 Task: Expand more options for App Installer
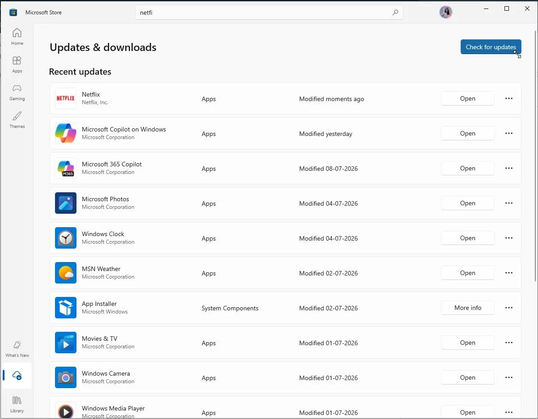tap(508, 308)
